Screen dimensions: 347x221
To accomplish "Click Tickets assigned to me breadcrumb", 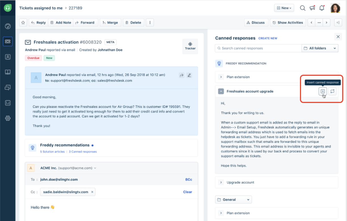I will (x=41, y=8).
